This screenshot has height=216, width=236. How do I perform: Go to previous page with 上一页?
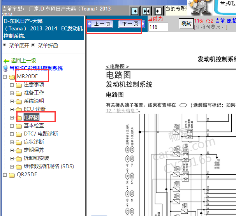(100, 24)
